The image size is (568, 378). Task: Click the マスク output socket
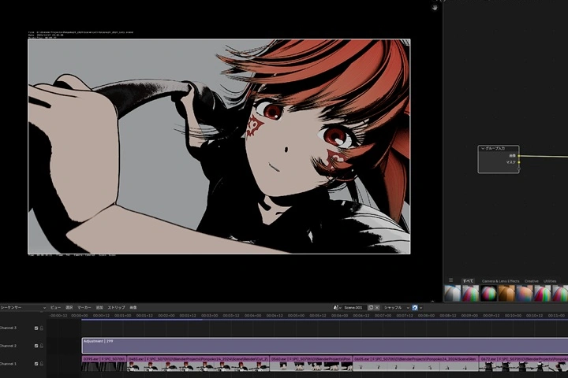519,162
